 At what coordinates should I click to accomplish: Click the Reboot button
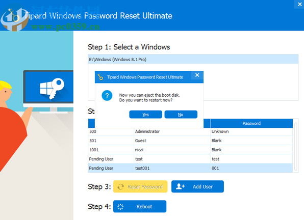(x=140, y=206)
